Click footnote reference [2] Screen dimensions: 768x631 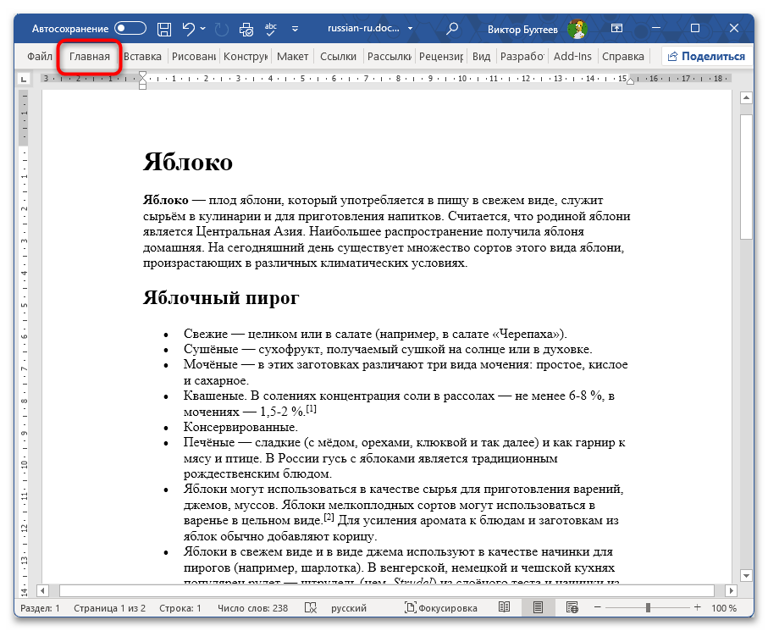329,517
